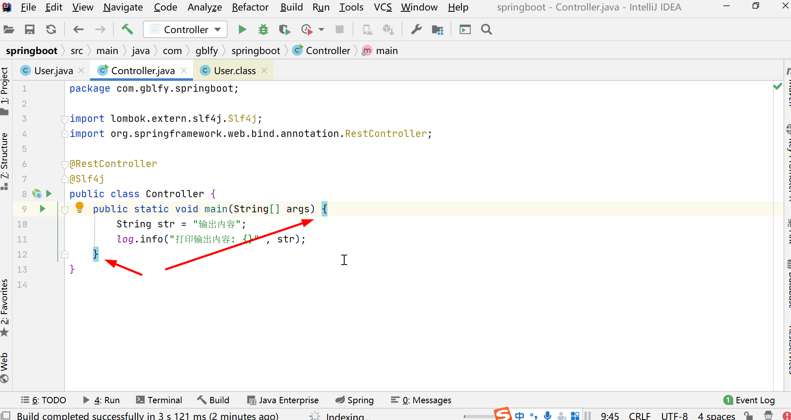The image size is (791, 420).
Task: Click the yellow intention lightbulb
Action: (80, 207)
